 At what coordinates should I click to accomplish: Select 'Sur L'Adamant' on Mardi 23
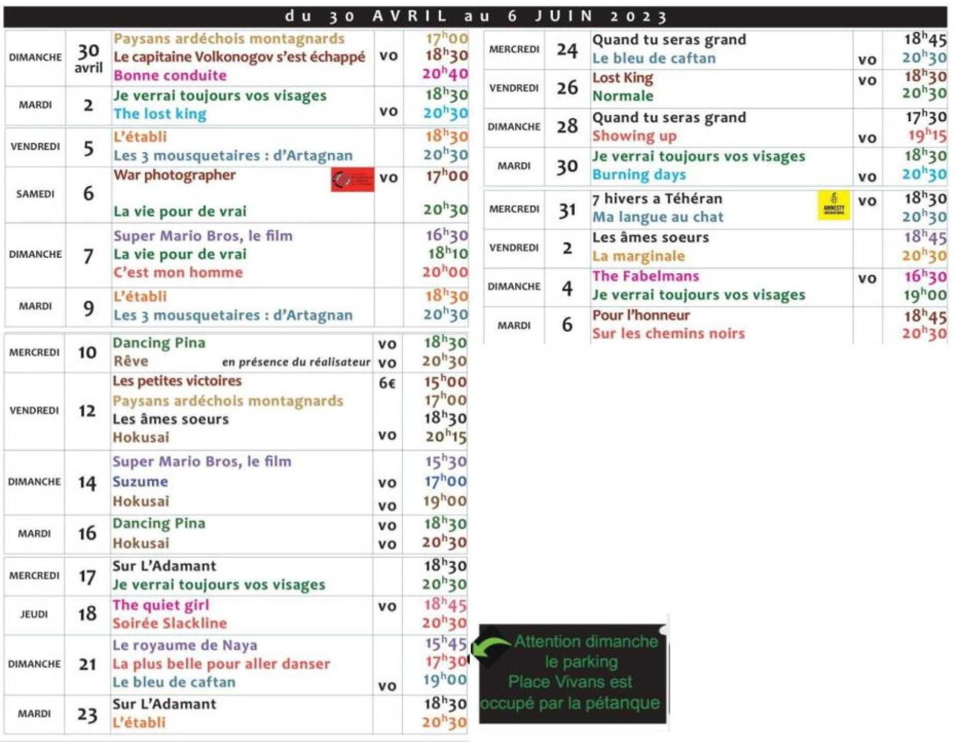pos(164,704)
